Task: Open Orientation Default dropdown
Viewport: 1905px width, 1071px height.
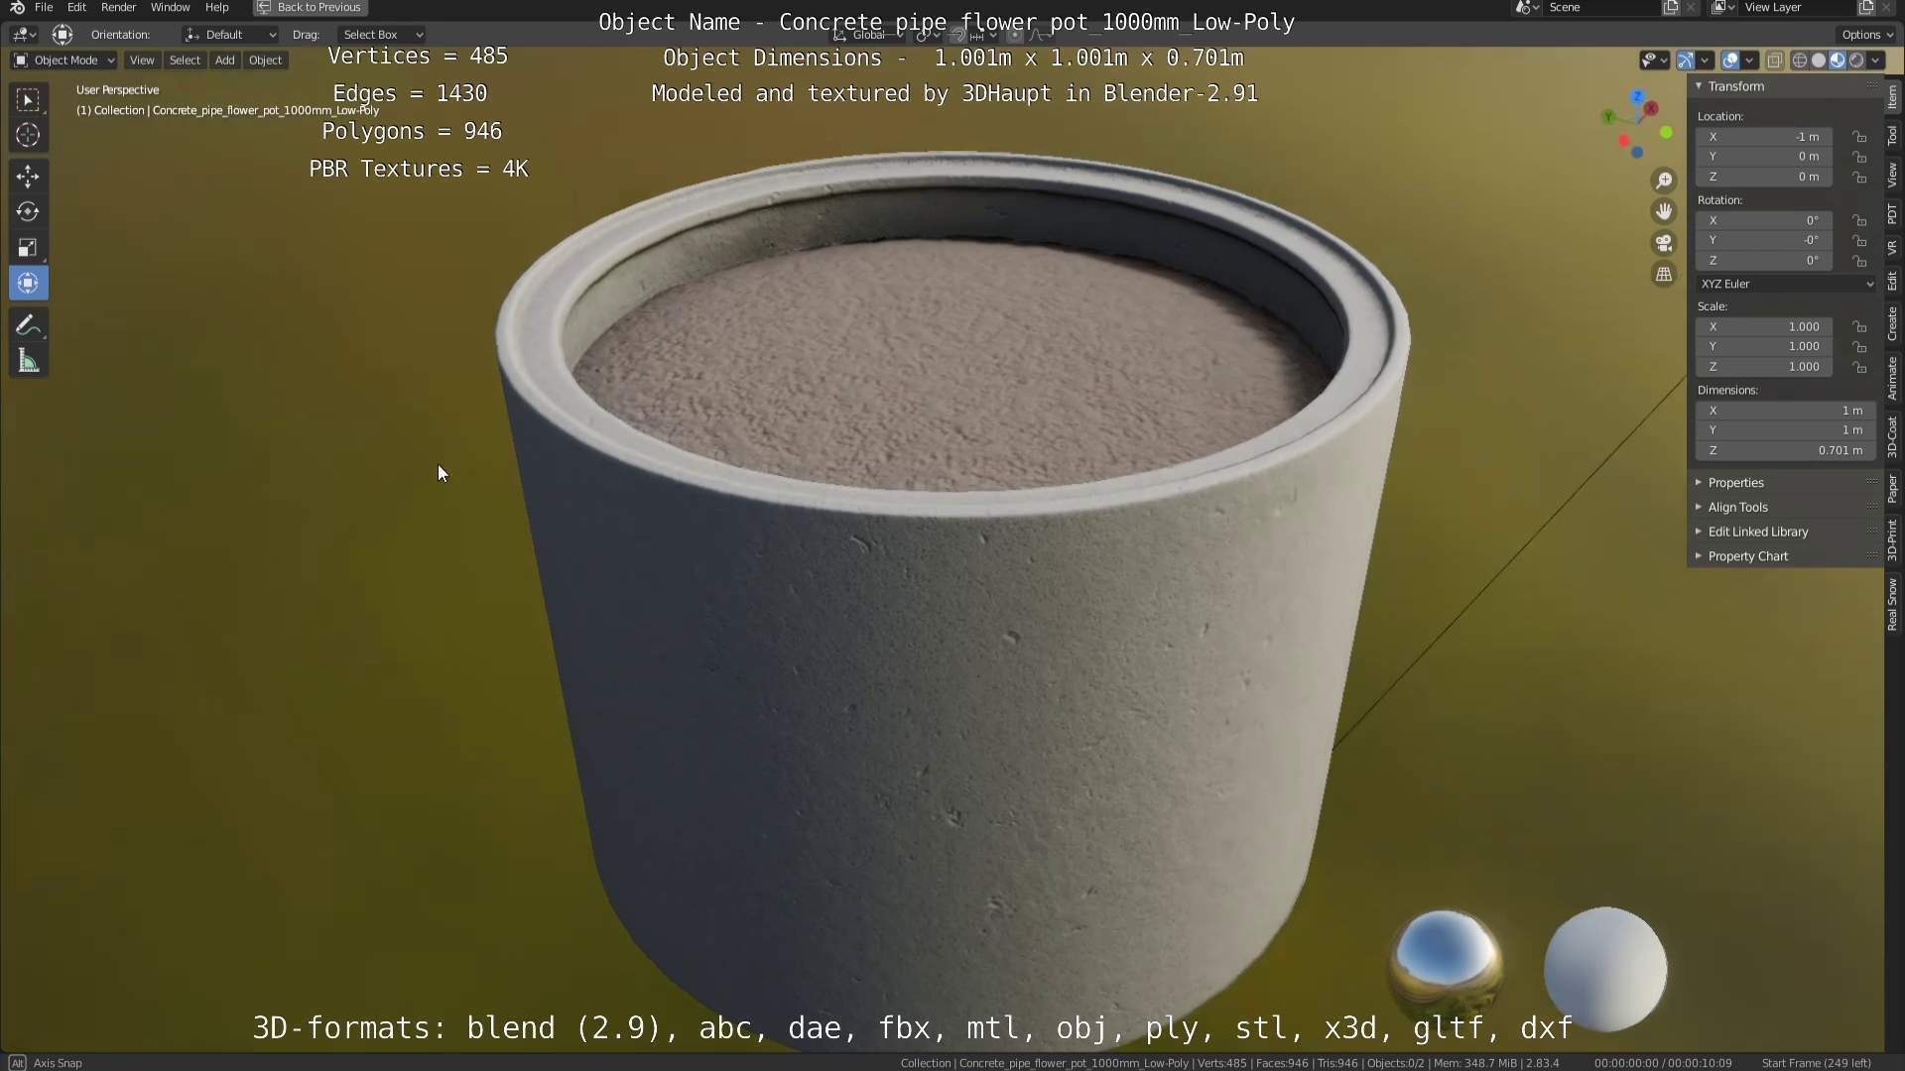Action: (x=230, y=35)
